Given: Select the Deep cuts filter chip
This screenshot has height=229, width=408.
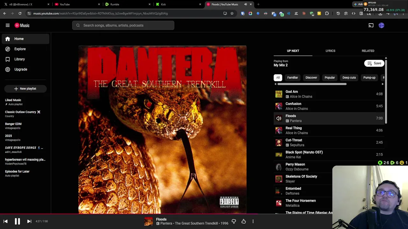Looking at the screenshot, I should [x=349, y=78].
